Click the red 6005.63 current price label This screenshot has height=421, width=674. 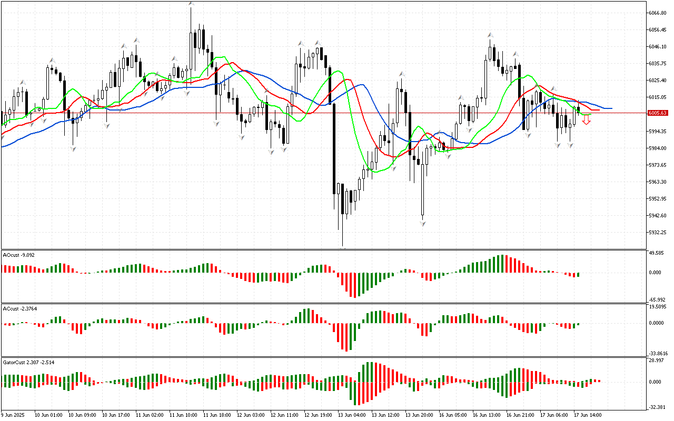coord(658,113)
